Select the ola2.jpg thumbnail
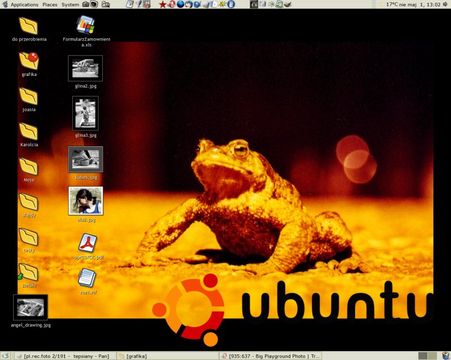Image resolution: width=451 pixels, height=360 pixels. tap(86, 201)
